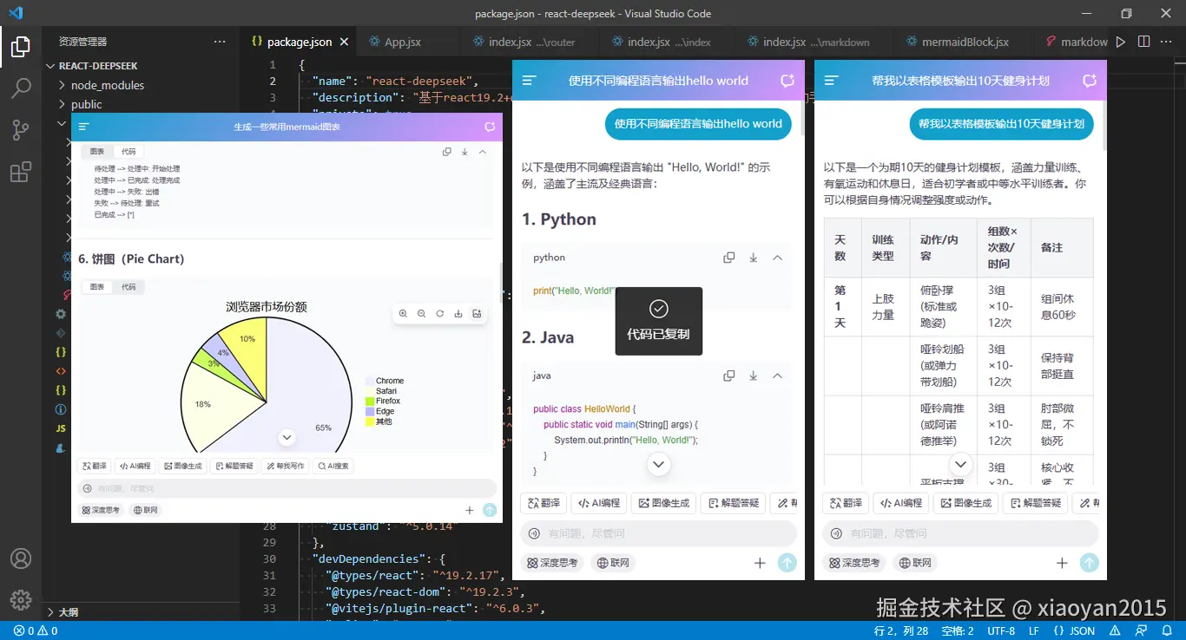Open Explorer more actions ellipsis
This screenshot has height=640, width=1186.
221,42
